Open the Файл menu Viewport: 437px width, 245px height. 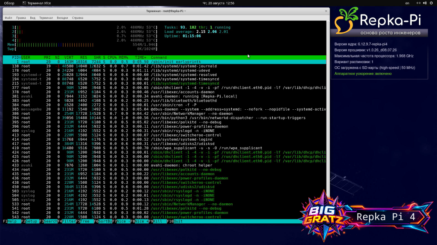[9, 18]
